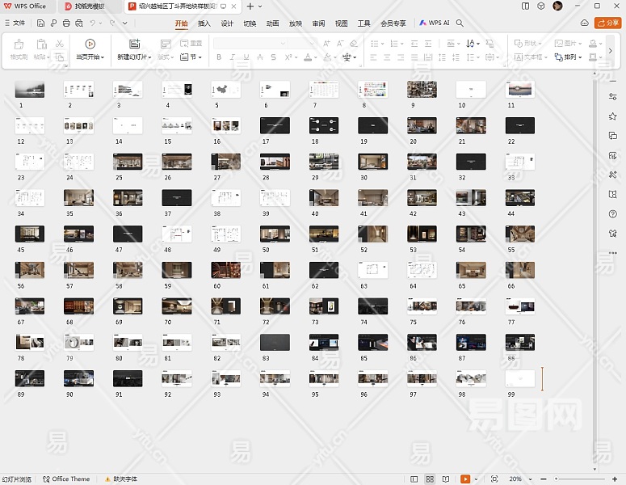Click the fit-to-window icon in status bar
This screenshot has height=485, width=626.
click(x=494, y=479)
